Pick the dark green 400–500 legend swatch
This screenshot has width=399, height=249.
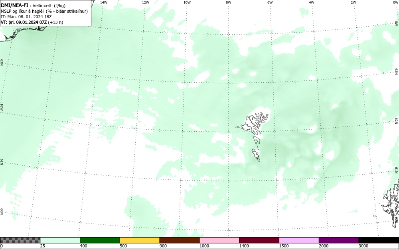click(100, 240)
